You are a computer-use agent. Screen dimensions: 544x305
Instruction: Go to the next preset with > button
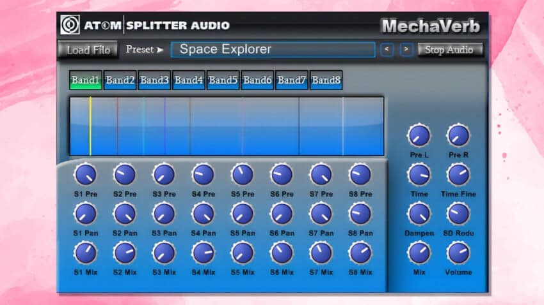(406, 49)
